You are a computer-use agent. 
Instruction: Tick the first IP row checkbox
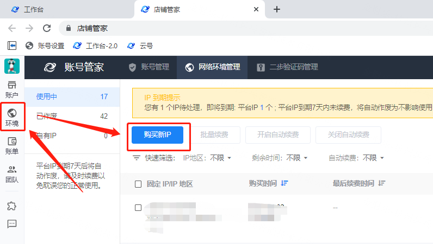tap(138, 208)
